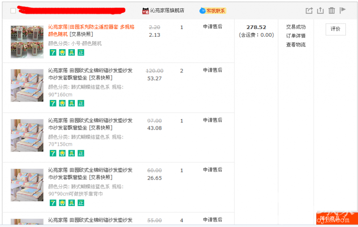Open the 沁苑家居旗舰店 store link

[167, 11]
